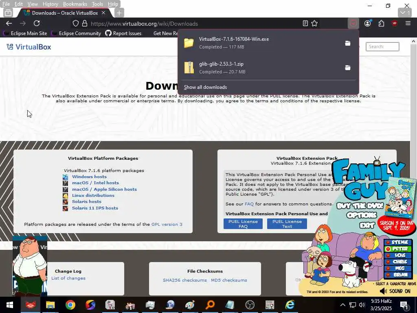Open Internet Explorer from the taskbar
The height and width of the screenshot is (313, 417).
pos(290,305)
